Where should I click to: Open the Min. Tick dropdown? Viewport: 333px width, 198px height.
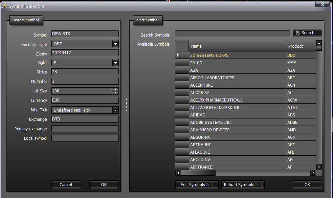click(x=115, y=110)
